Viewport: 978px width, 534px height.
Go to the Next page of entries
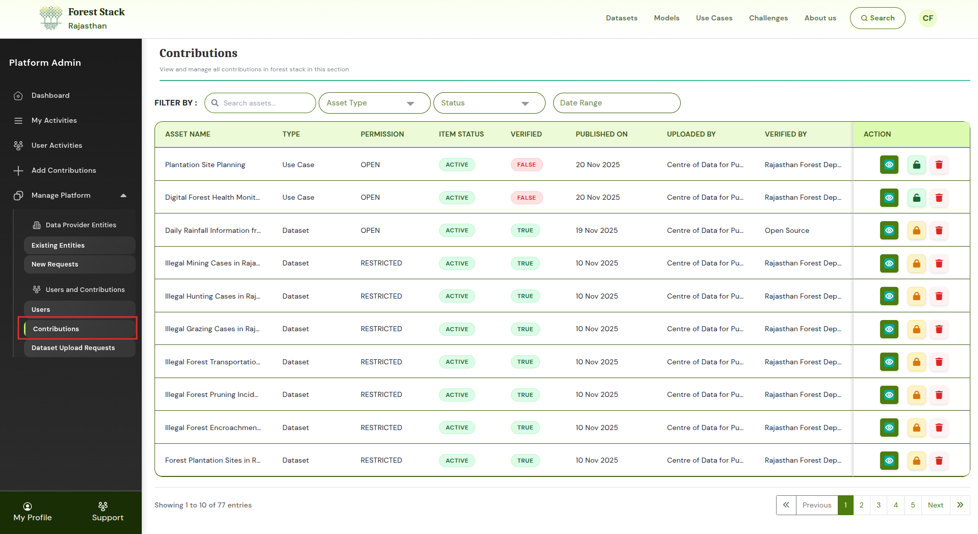click(x=935, y=505)
